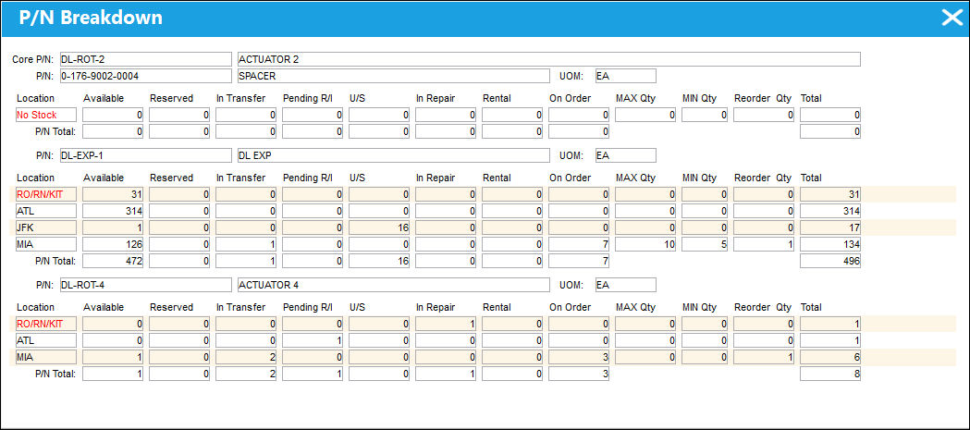This screenshot has height=430, width=970.
Task: Click MIA MAX Qty value 10
Action: point(645,244)
